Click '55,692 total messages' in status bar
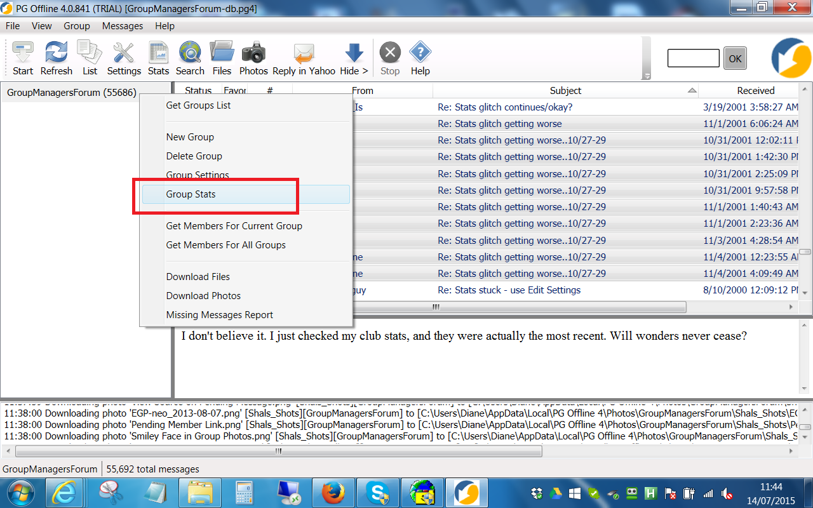The image size is (813, 508). 153,469
